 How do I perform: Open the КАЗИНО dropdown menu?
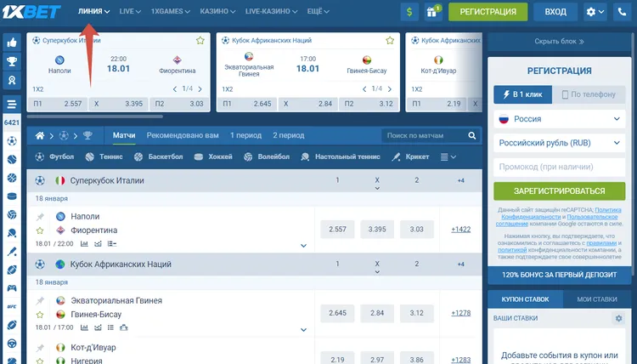pyautogui.click(x=217, y=11)
